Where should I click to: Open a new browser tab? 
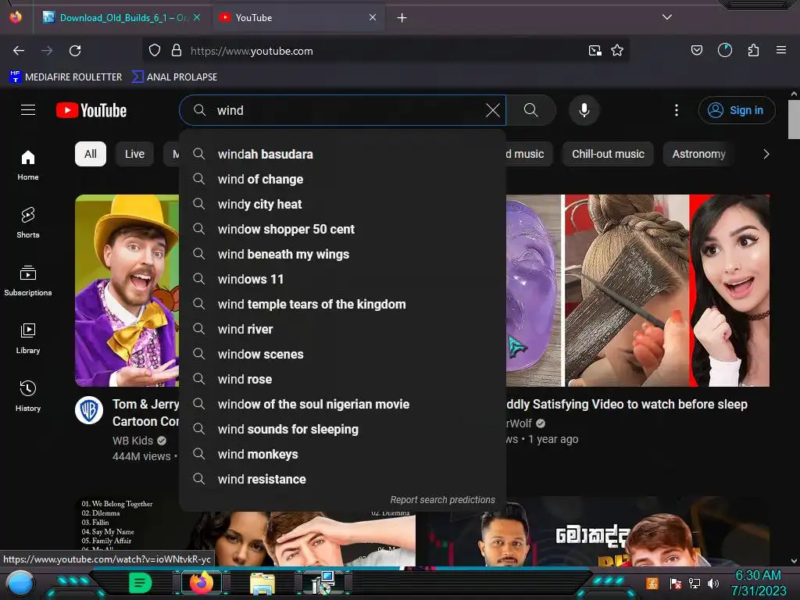(x=402, y=18)
